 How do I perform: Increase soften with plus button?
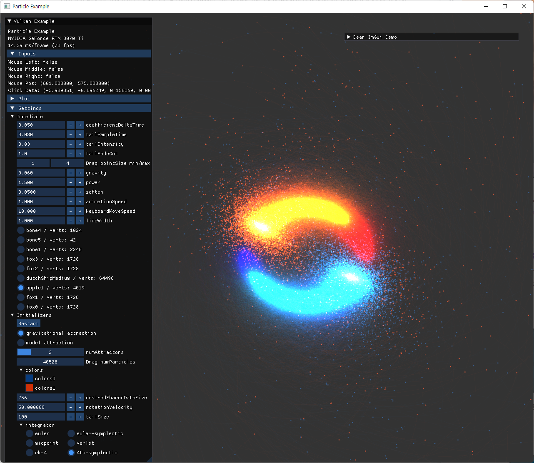[80, 192]
